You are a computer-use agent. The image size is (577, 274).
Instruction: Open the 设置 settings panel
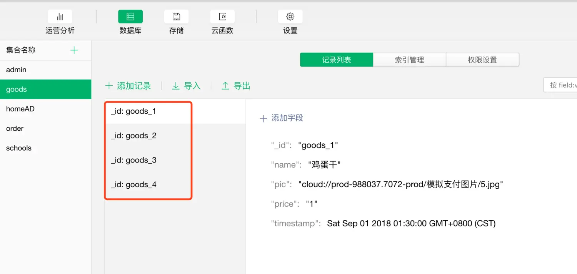coord(290,21)
